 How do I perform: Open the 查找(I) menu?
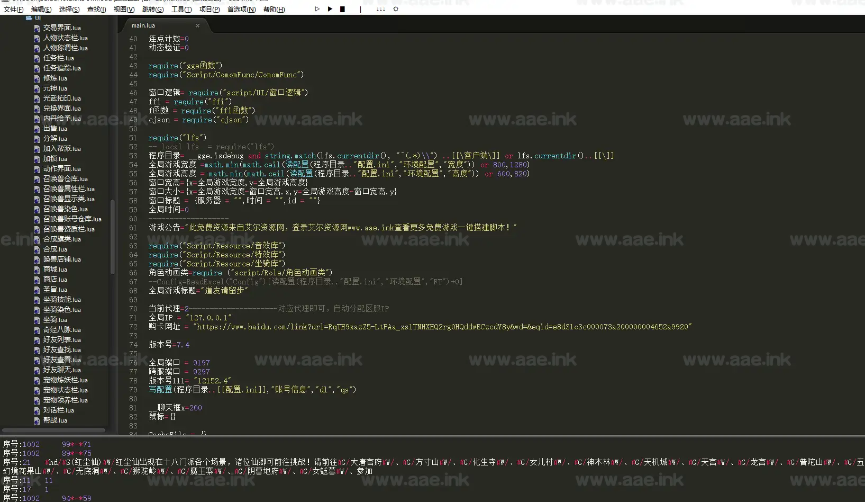[x=97, y=10]
